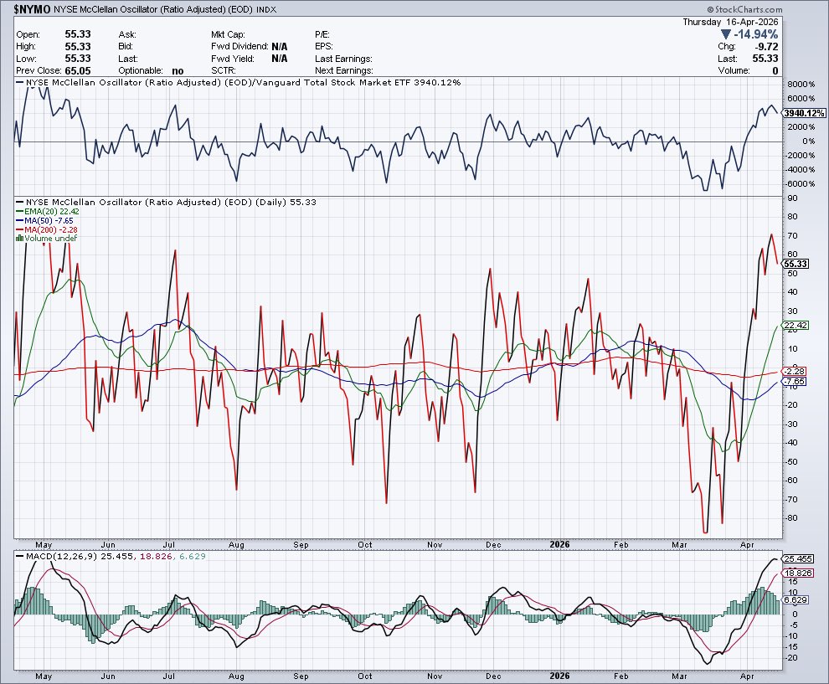Click the Chg value -9.72

pyautogui.click(x=765, y=47)
